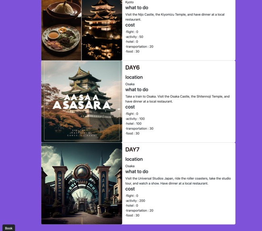Image resolution: width=262 pixels, height=231 pixels.
Task: Click 'hotel : 100' cost in Day 6
Action: coord(133,123)
